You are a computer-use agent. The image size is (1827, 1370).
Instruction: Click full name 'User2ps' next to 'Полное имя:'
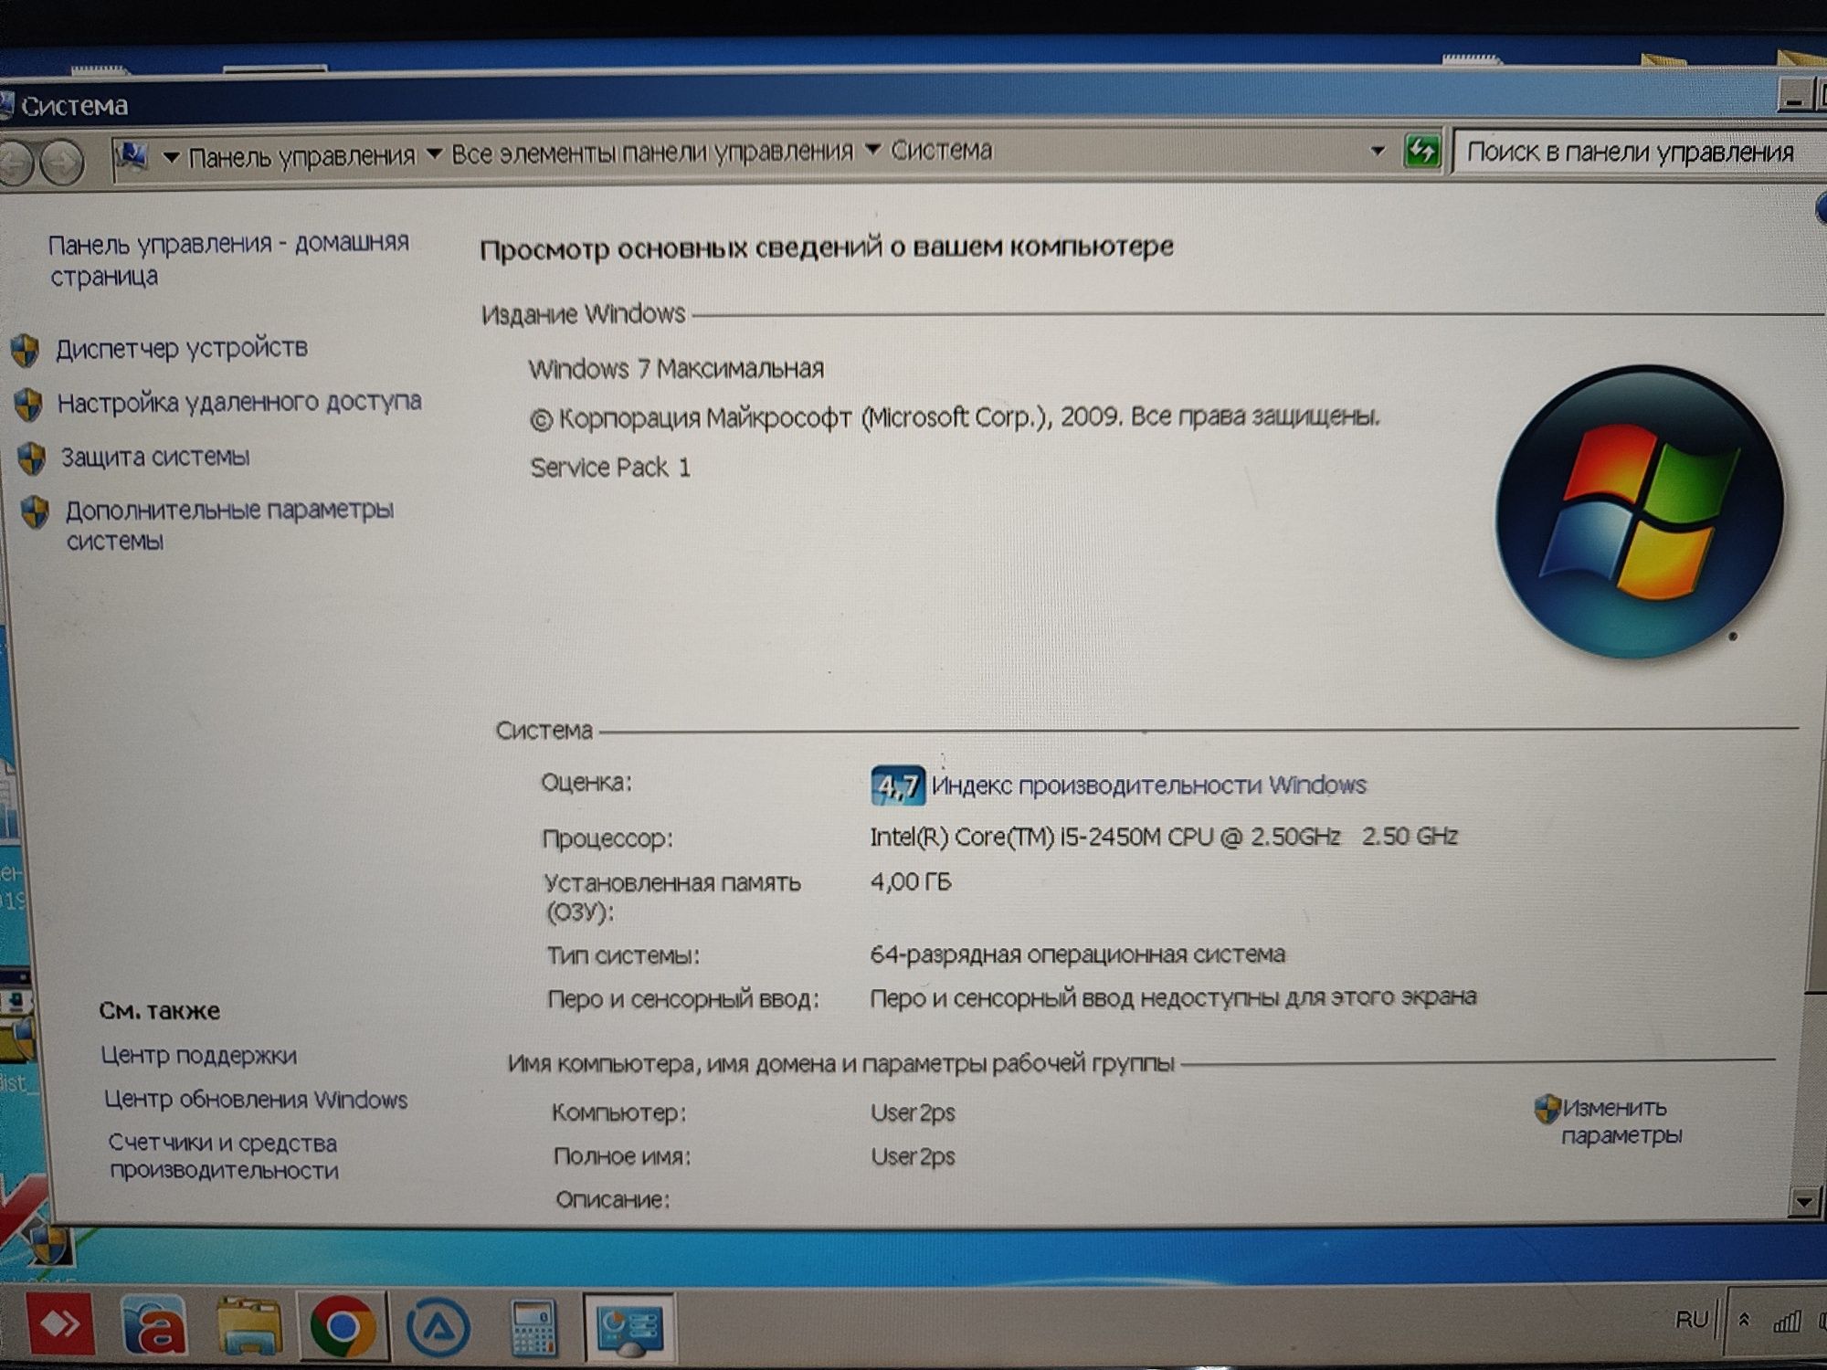[913, 1157]
